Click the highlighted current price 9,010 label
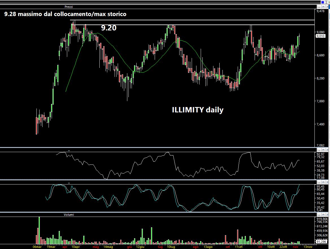This screenshot has width=330, height=249. [320, 36]
